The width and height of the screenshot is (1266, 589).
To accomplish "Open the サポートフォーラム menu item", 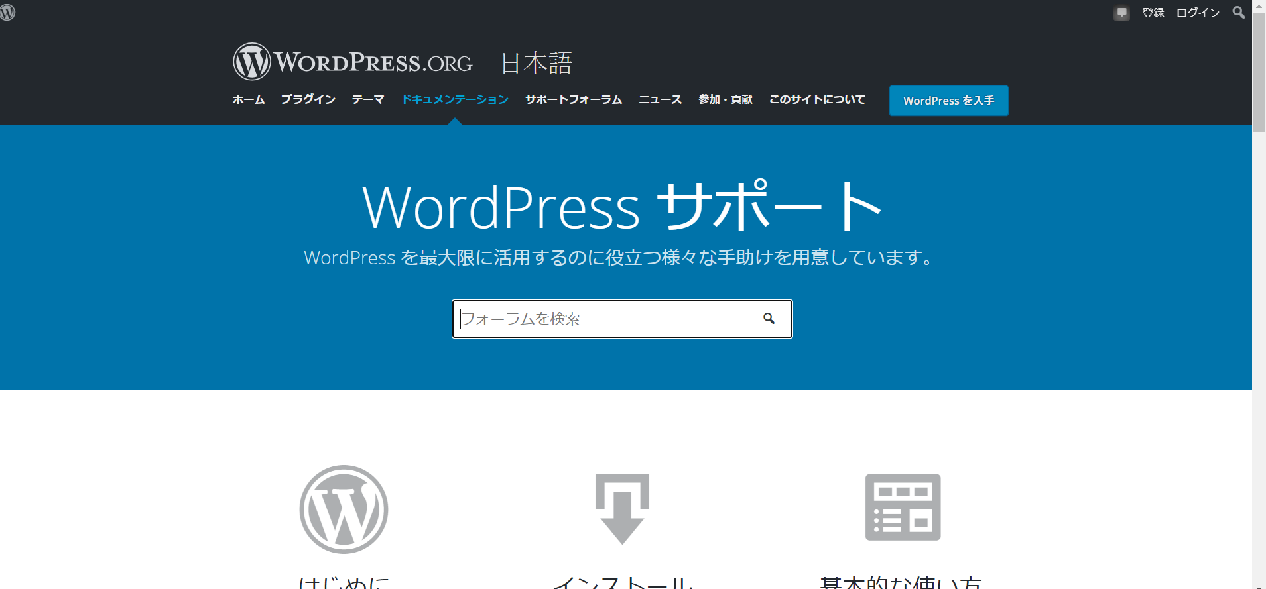I will [574, 99].
